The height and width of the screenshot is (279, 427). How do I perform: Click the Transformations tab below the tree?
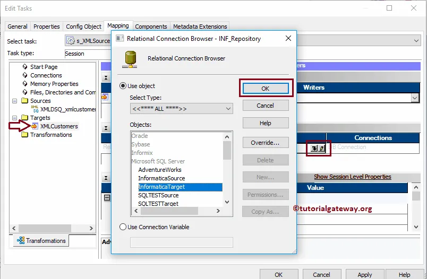(41, 241)
